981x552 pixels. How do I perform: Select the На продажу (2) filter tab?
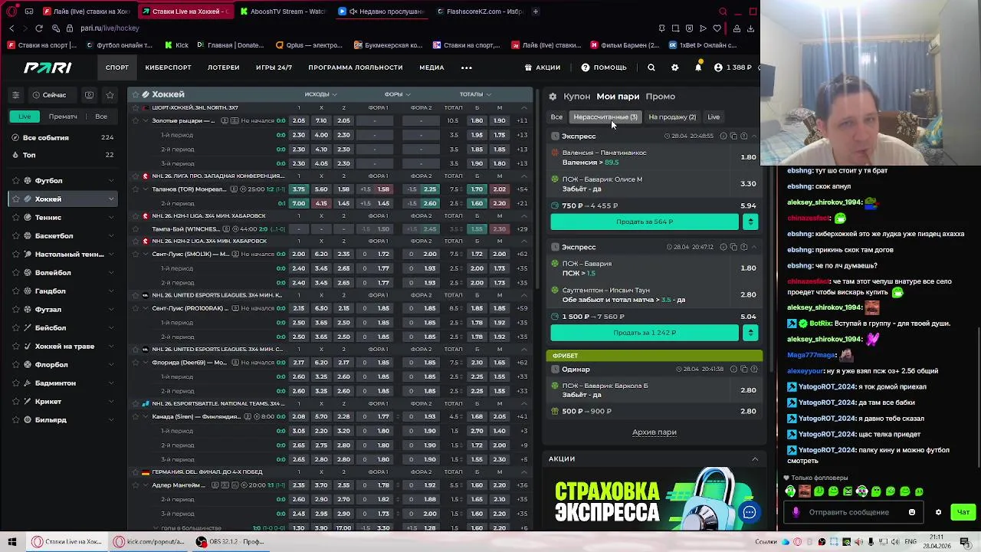672,117
